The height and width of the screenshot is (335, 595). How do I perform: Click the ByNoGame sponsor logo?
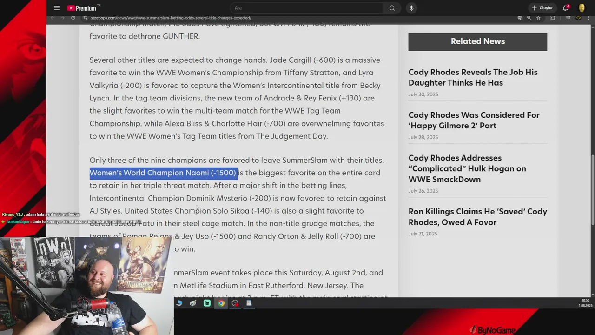[492, 330]
